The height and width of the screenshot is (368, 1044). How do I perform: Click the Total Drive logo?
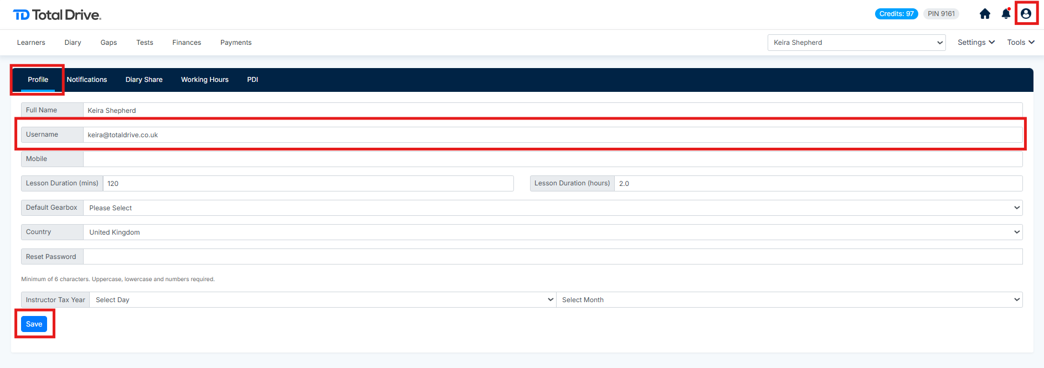click(x=57, y=15)
